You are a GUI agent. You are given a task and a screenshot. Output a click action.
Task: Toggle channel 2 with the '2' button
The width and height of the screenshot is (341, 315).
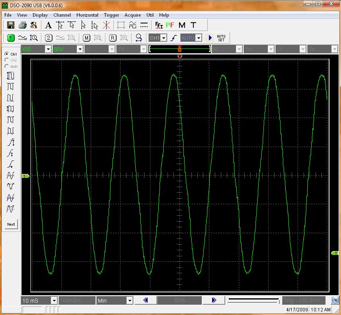pyautogui.click(x=49, y=38)
